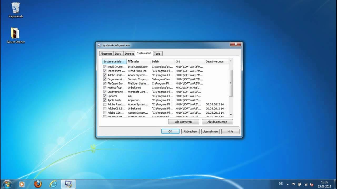
Task: Click the Apple Inc. manufacturer cell
Action: pyautogui.click(x=134, y=100)
